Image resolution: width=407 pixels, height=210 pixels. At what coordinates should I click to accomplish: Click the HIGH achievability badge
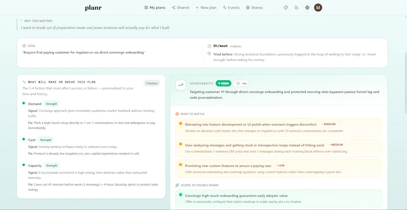coord(223,83)
